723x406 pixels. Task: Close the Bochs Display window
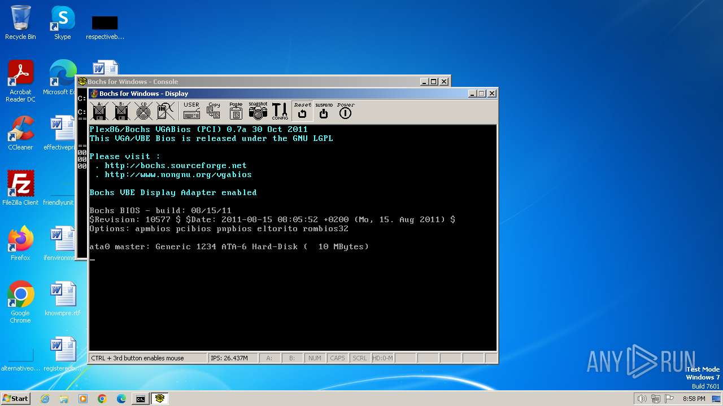click(x=492, y=94)
